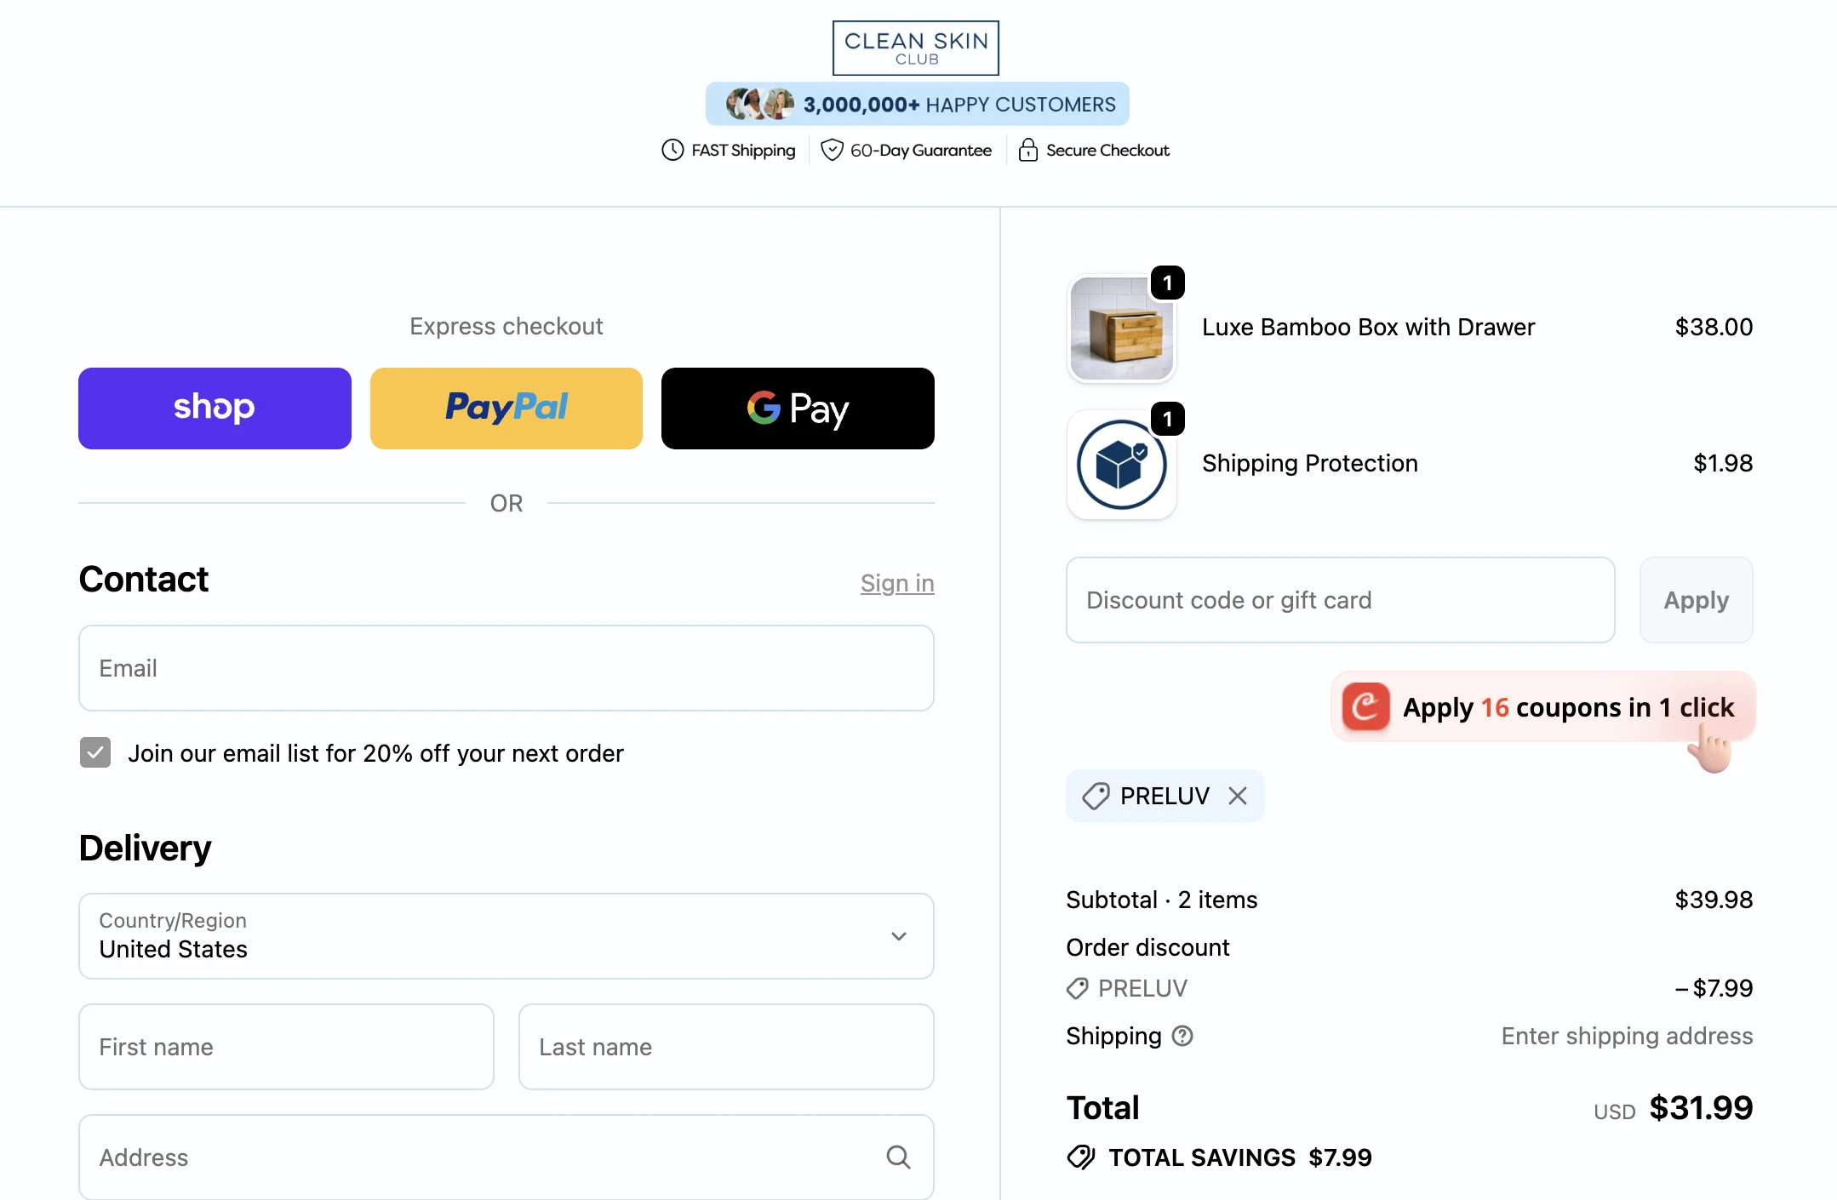Viewport: 1837px width, 1200px height.
Task: Click the happy customers avatar photos
Action: [760, 104]
